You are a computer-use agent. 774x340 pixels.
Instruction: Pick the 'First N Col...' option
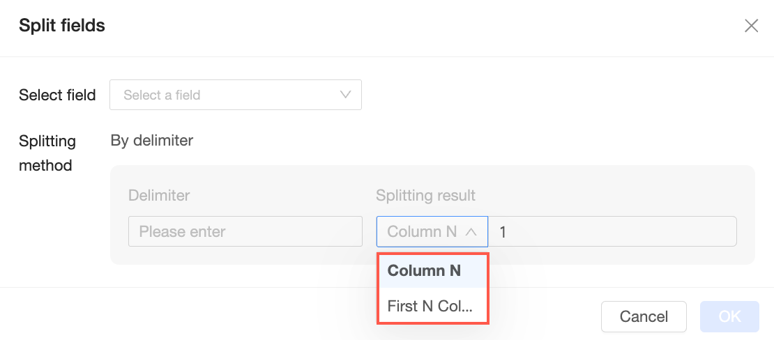[x=430, y=306]
